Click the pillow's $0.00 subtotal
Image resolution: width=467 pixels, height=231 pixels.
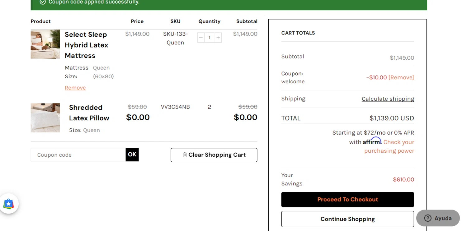[245, 117]
